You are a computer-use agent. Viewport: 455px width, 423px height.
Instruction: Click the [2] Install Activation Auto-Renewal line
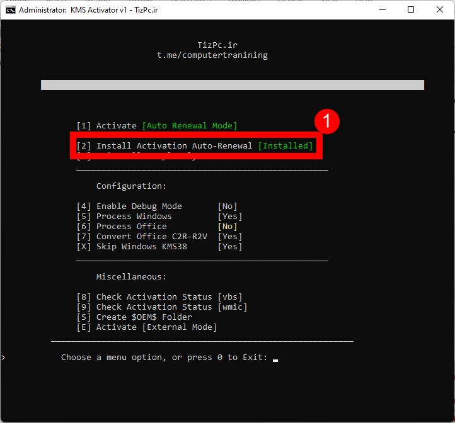coord(195,145)
